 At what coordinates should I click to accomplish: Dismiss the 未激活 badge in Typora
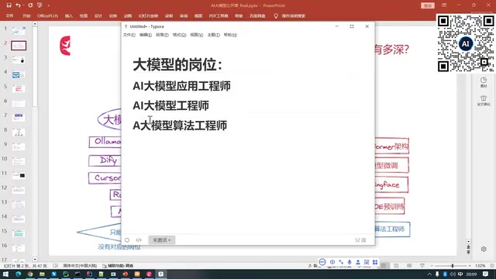(170, 240)
